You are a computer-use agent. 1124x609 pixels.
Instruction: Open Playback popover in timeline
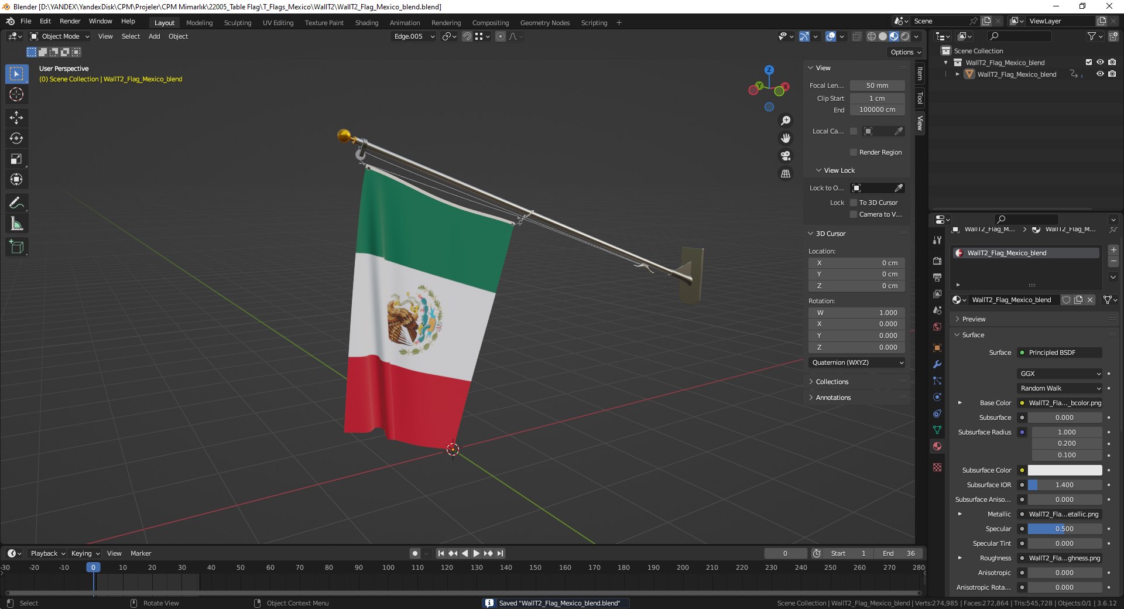click(47, 553)
